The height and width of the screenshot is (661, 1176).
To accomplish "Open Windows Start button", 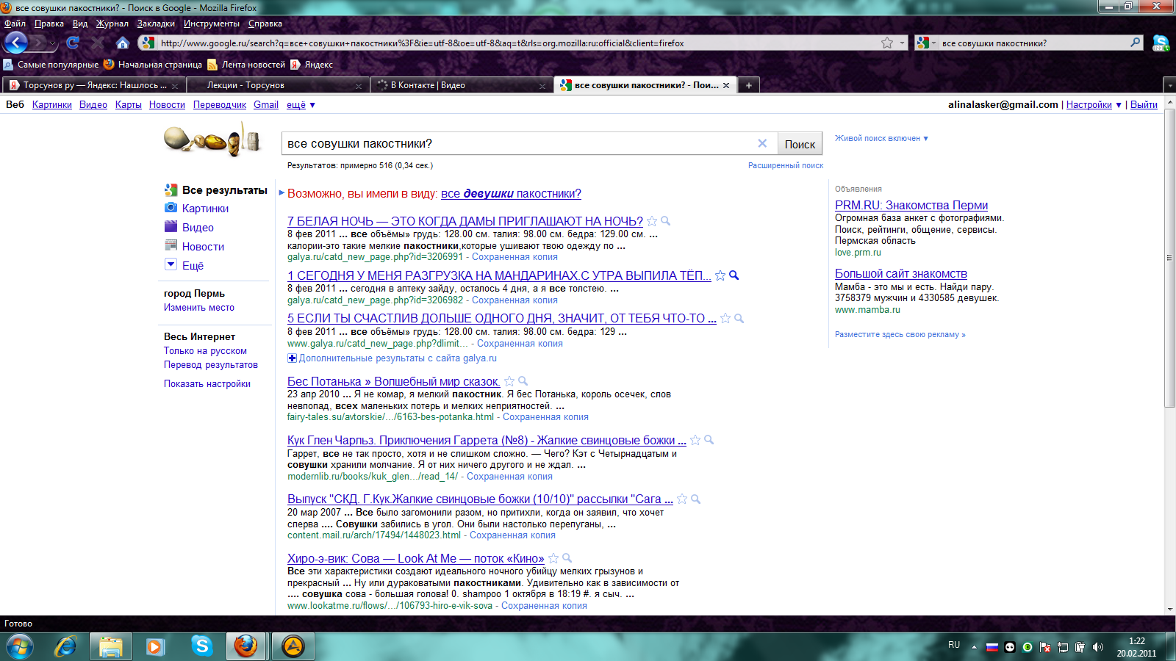I will (20, 646).
